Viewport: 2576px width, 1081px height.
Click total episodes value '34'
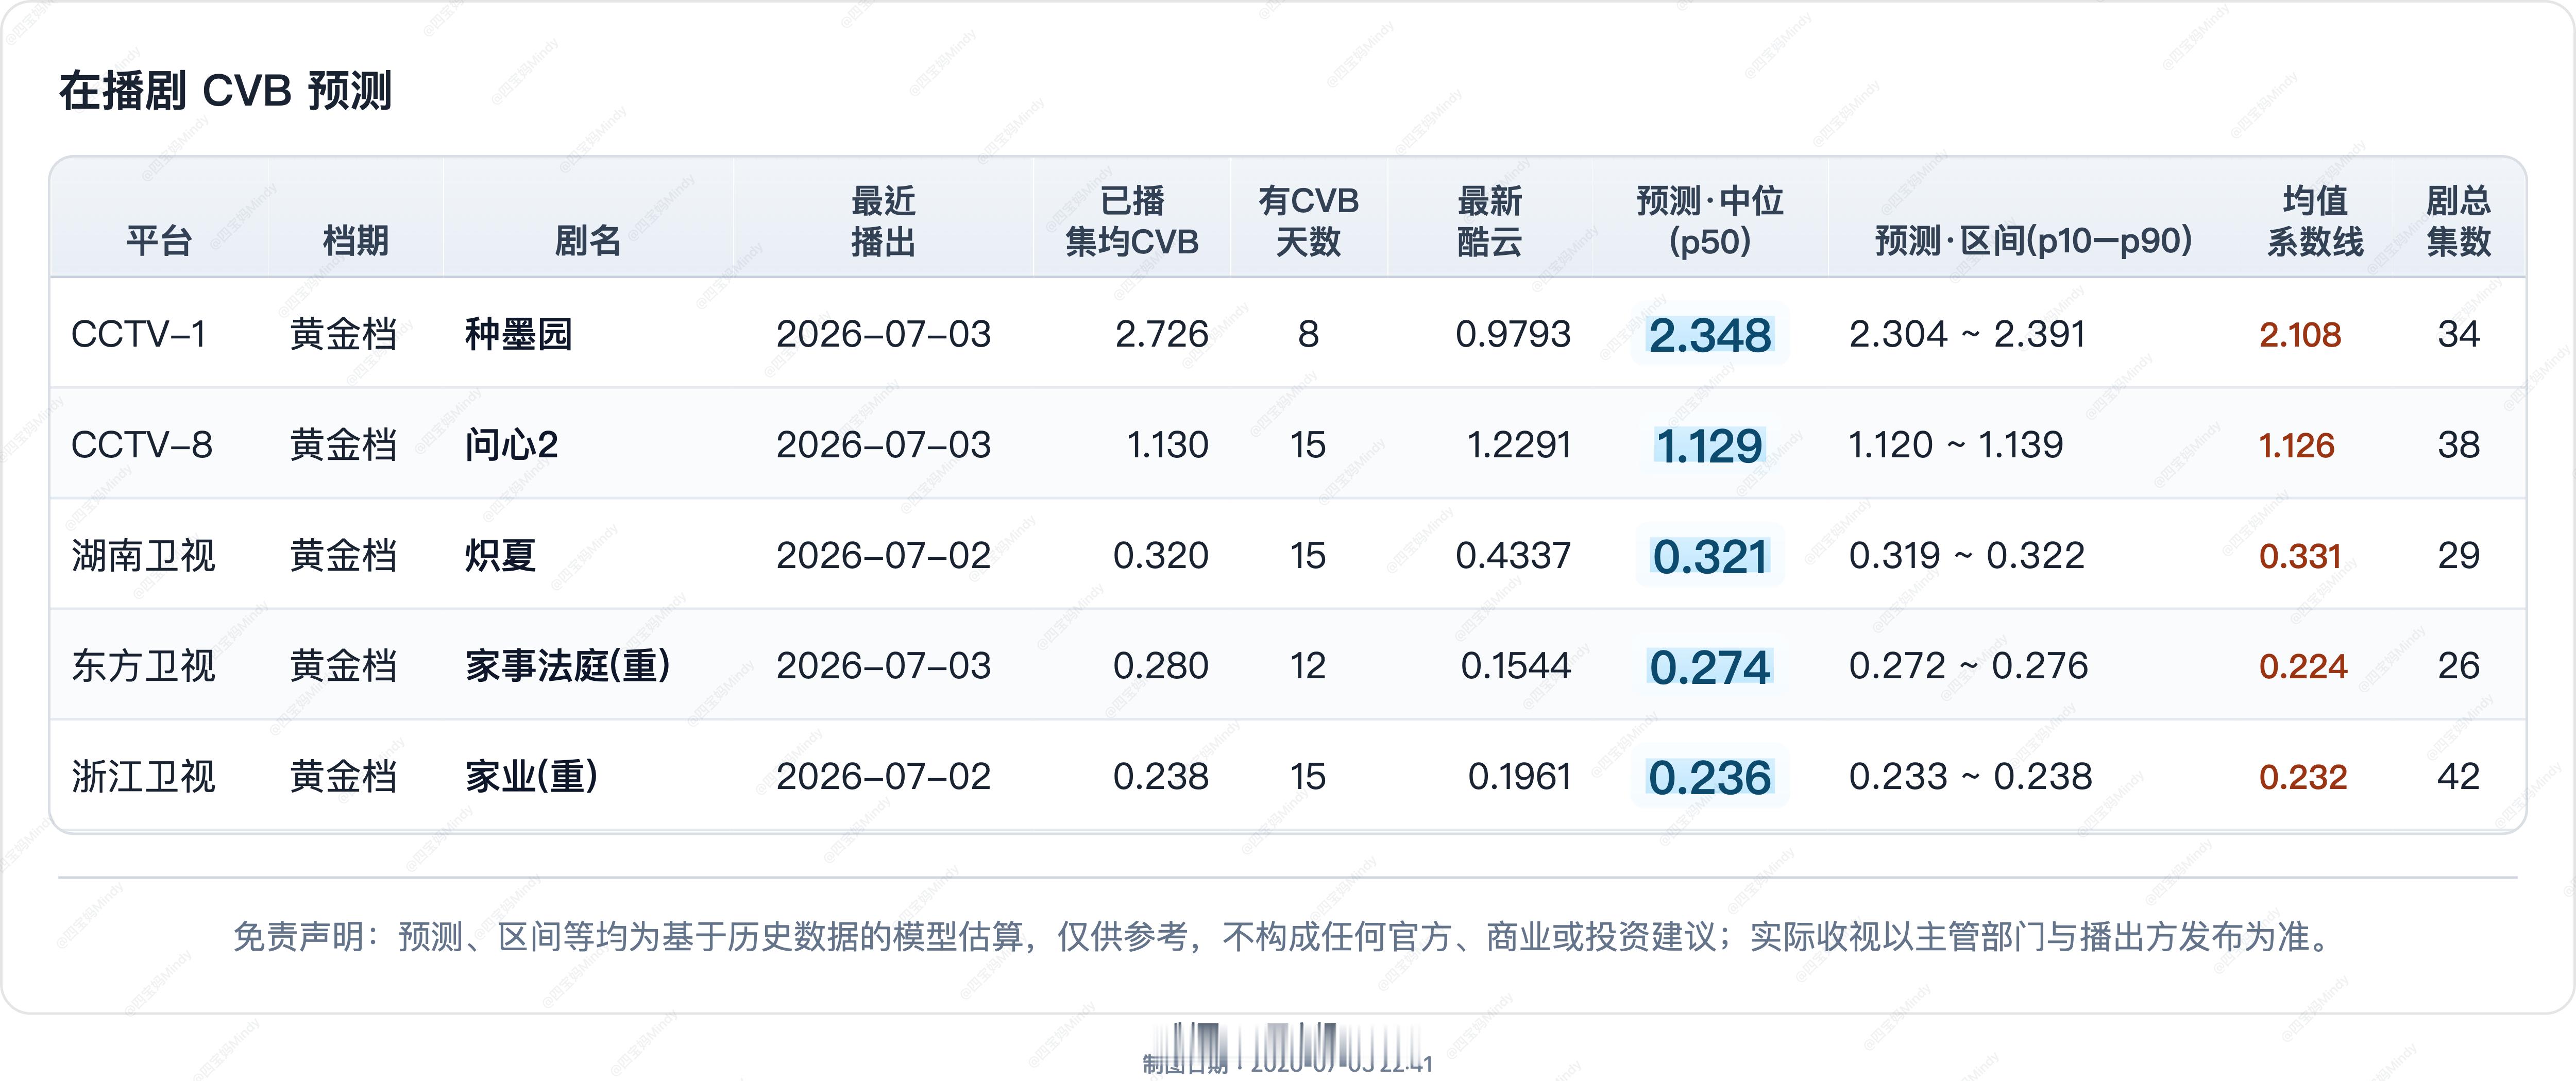point(2459,334)
